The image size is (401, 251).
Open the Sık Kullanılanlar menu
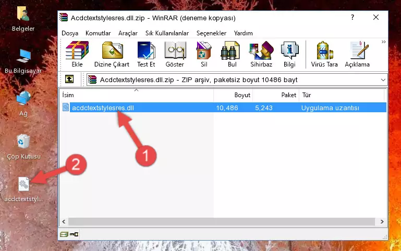point(167,33)
